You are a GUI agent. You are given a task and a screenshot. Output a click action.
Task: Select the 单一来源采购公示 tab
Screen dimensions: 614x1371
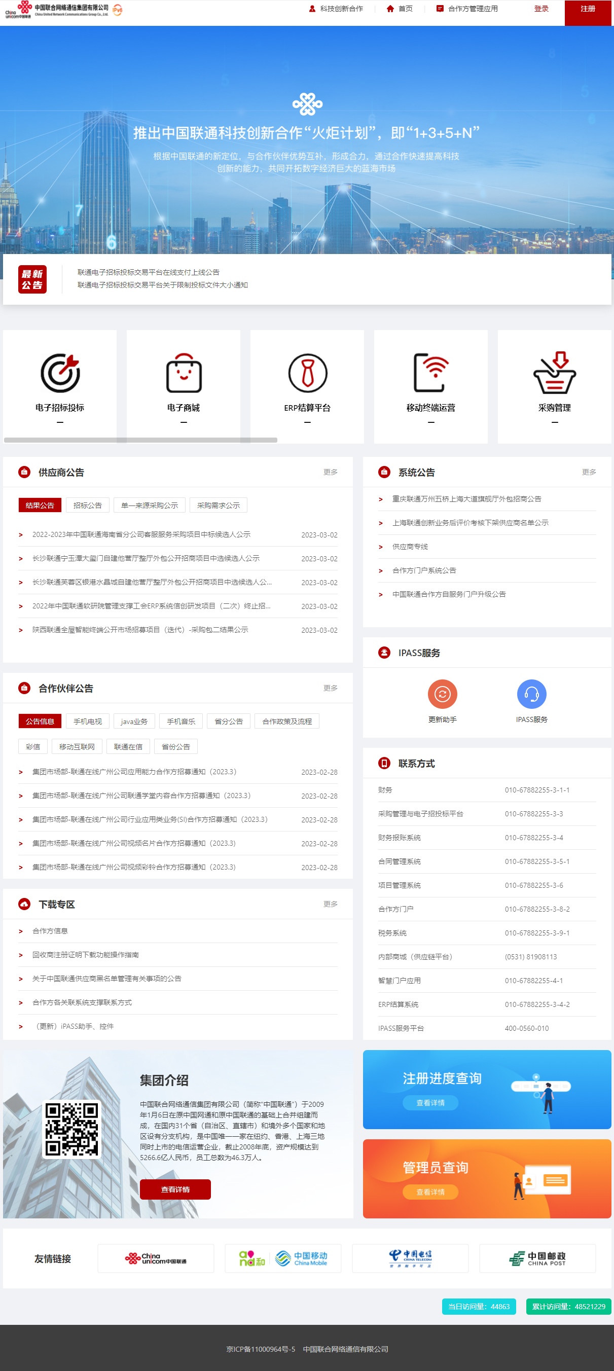tap(150, 505)
